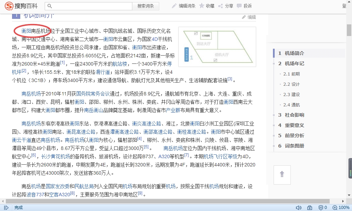Click the back-to-top arrow button
The image size is (352, 211).
[x=282, y=174]
